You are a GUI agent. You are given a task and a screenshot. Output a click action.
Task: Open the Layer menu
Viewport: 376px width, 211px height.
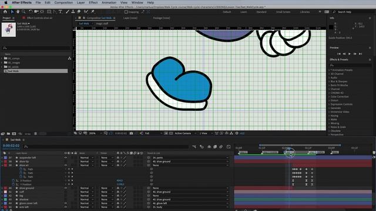click(80, 2)
